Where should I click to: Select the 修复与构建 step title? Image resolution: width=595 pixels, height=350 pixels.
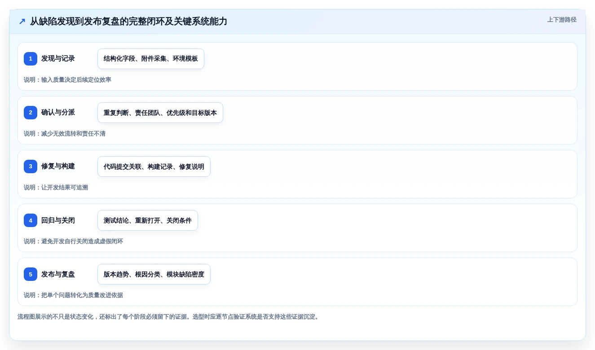pyautogui.click(x=58, y=166)
